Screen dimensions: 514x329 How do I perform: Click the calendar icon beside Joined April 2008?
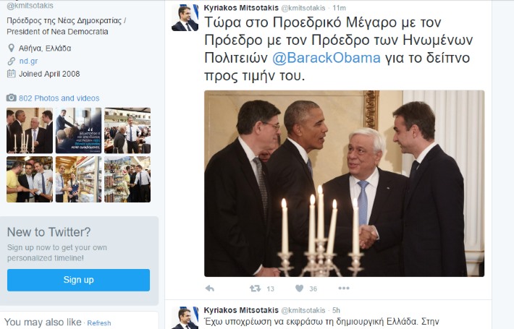(12, 74)
